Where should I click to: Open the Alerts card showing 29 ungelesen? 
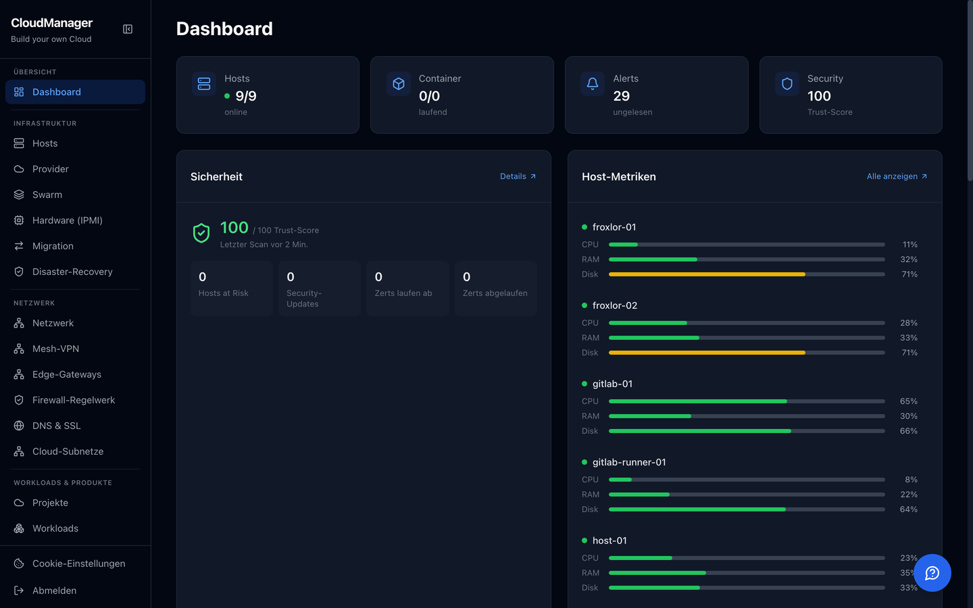tap(657, 95)
